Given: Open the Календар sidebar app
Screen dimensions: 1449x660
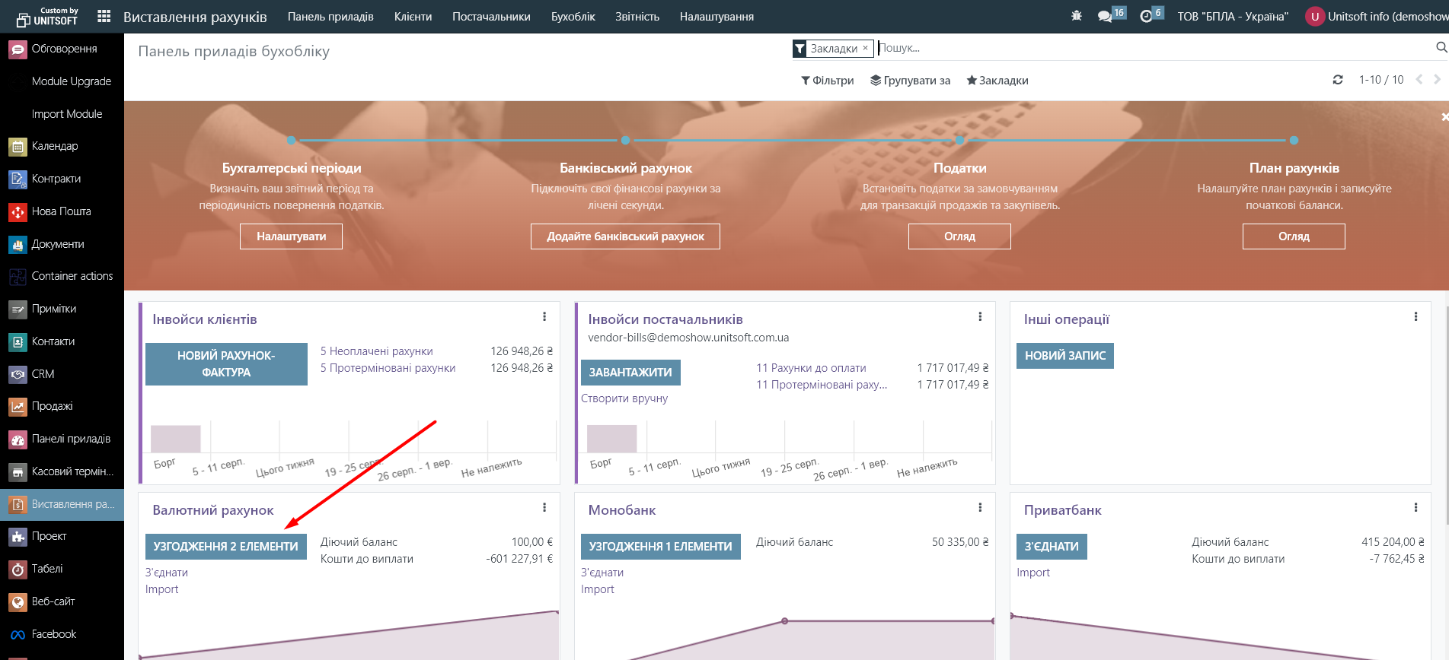Looking at the screenshot, I should [54, 146].
